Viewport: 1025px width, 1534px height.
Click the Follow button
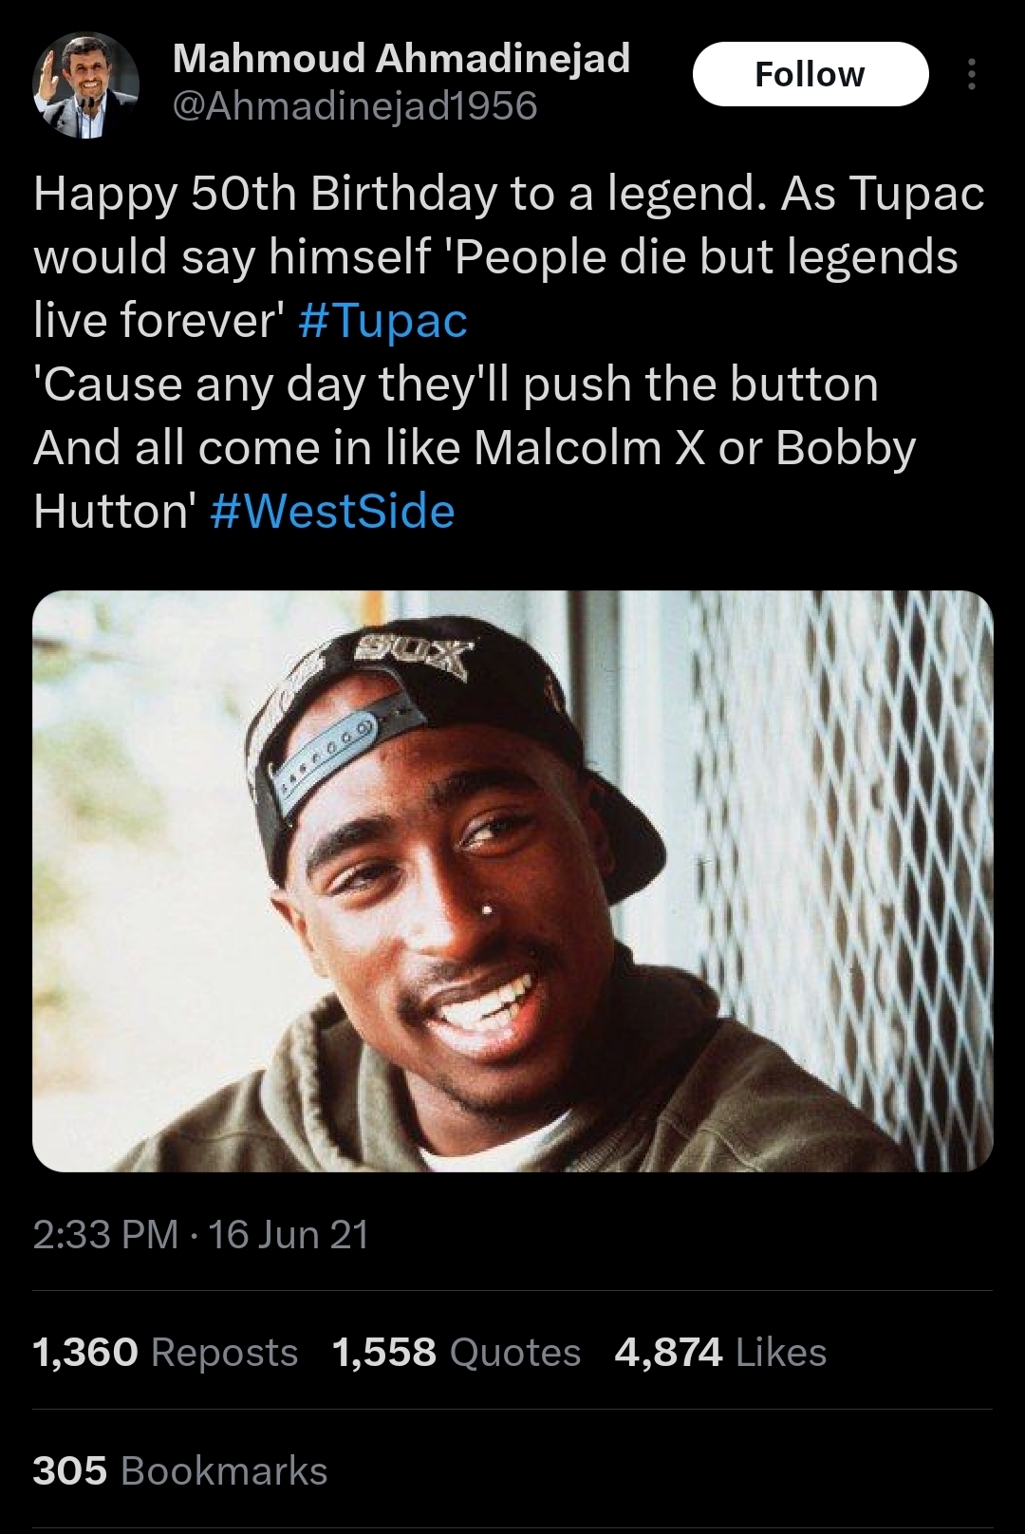[x=811, y=74]
